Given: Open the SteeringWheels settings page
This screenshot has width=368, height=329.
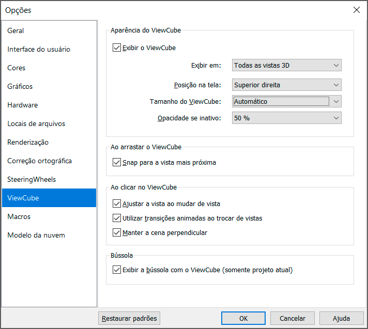Looking at the screenshot, I should pyautogui.click(x=32, y=180).
